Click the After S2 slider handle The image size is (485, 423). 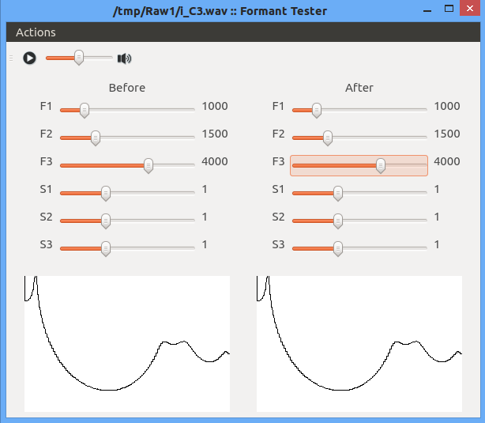click(338, 221)
